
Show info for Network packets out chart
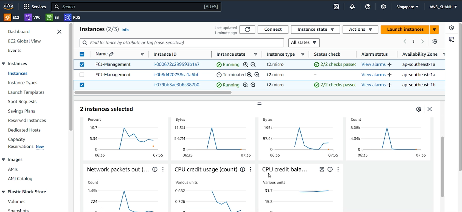pos(155,169)
